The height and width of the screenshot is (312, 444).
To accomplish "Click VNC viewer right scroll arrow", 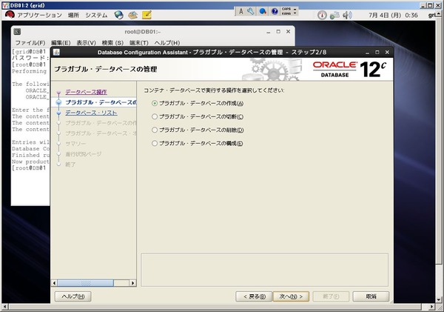I will [431, 307].
